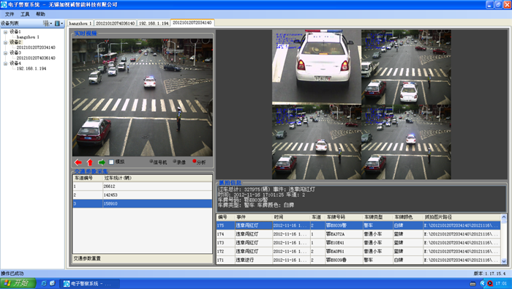Collapse the 设备1 tree node
512x289 pixels.
tap(5, 32)
